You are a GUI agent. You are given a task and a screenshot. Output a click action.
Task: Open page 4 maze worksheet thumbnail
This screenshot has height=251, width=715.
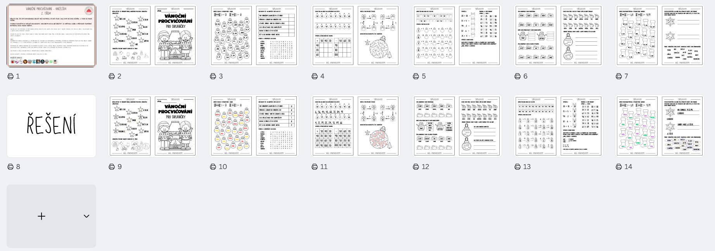(355, 36)
